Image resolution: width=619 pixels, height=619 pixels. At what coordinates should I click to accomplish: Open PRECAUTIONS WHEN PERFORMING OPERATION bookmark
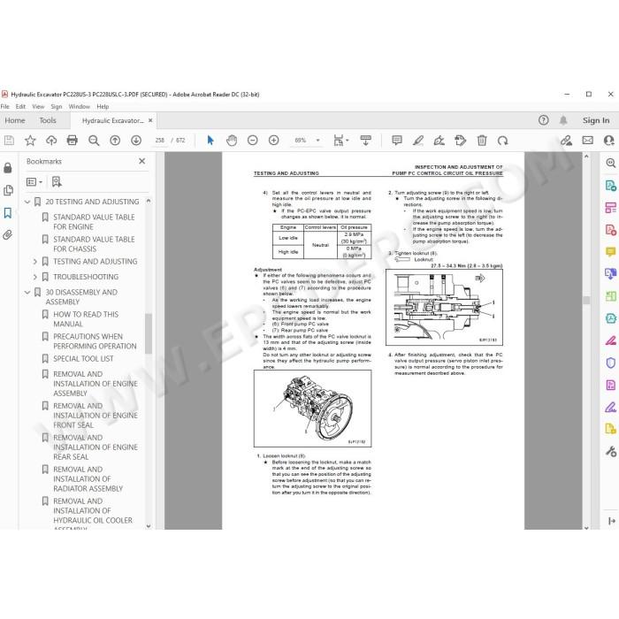(x=95, y=341)
